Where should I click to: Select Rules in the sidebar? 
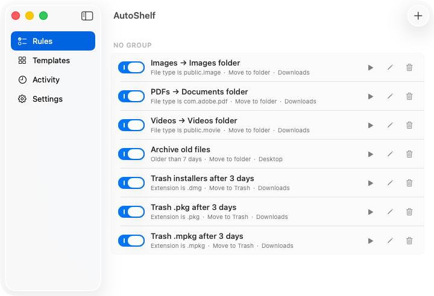[x=53, y=41]
